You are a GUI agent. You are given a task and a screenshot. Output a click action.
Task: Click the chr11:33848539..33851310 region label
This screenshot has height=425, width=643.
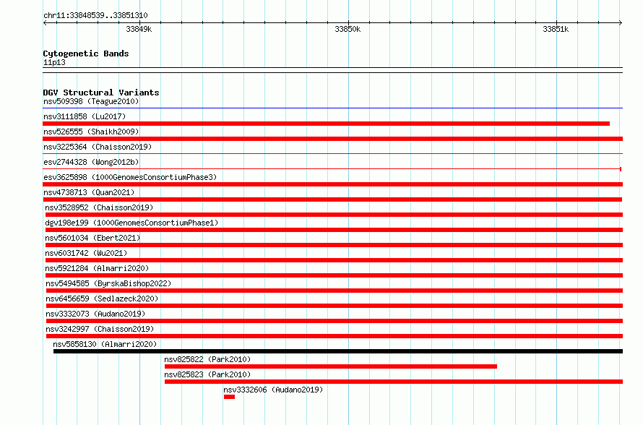point(95,15)
